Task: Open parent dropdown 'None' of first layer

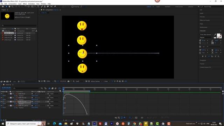Action: 55,94
